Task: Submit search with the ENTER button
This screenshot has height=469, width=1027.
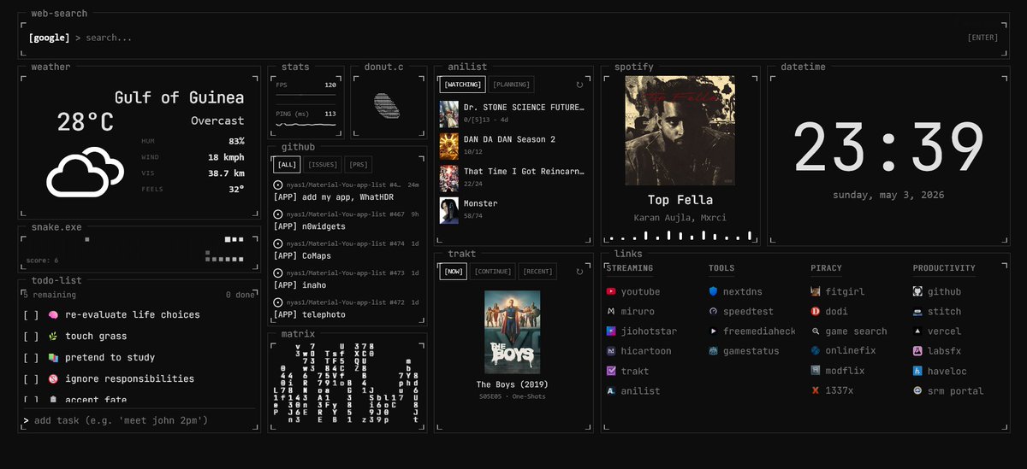Action: [982, 38]
